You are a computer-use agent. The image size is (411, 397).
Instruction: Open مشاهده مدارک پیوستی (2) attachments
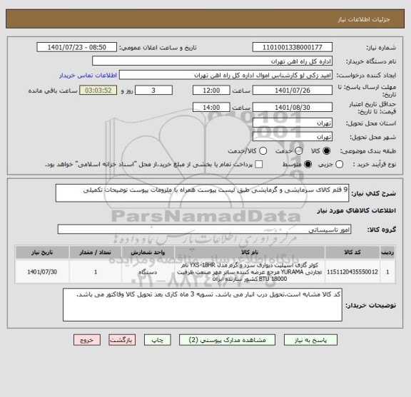[227, 340]
